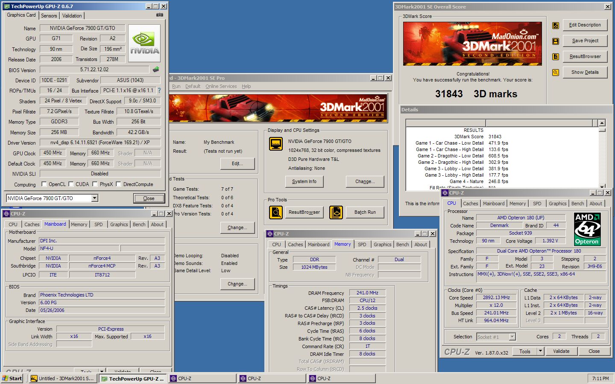Click the System Info button

[304, 182]
